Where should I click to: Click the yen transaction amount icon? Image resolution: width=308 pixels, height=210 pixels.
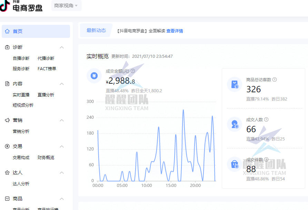pyautogui.click(x=94, y=76)
